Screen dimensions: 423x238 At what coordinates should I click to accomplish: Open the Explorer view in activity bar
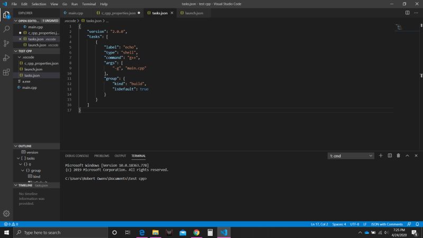[6, 15]
